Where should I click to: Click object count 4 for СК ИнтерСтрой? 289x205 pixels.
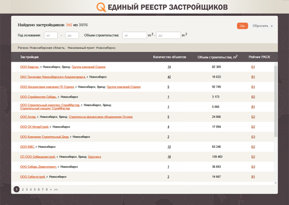pyautogui.click(x=168, y=127)
